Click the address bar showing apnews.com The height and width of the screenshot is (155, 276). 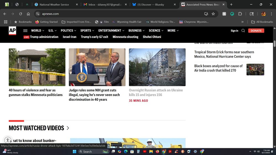tap(120, 14)
